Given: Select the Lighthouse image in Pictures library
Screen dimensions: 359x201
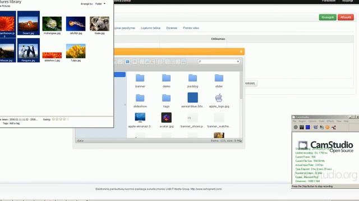Looking at the screenshot, I should click(x=8, y=50).
